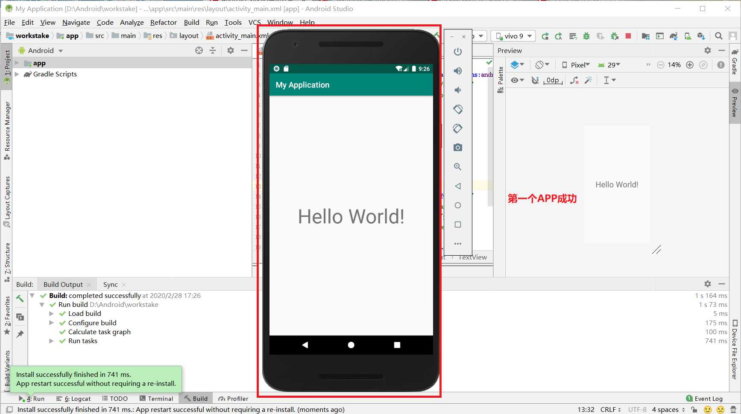Open the Refactor menu
741x414 pixels.
pos(163,23)
